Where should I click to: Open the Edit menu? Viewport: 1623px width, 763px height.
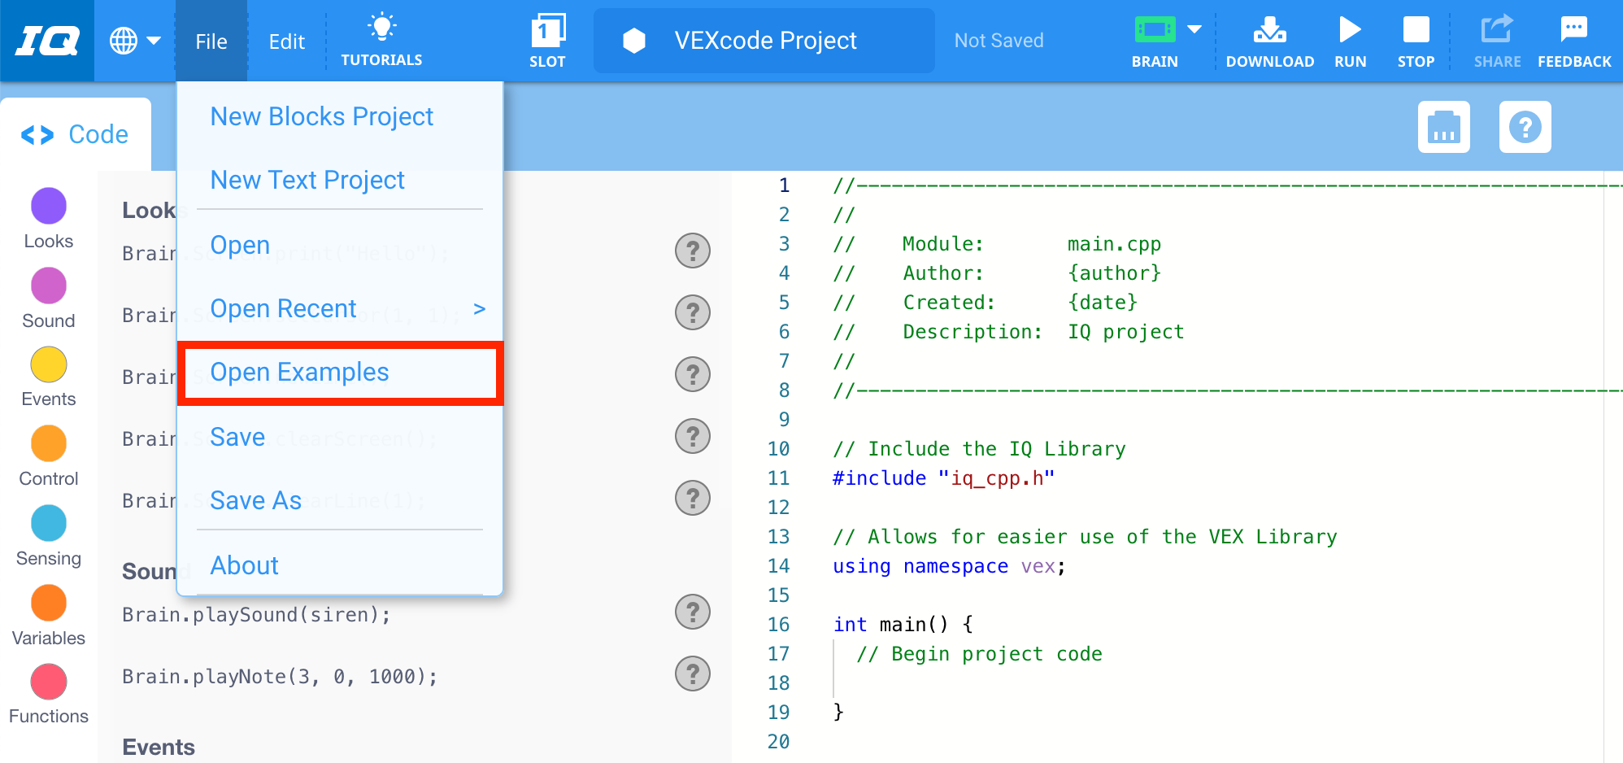coord(285,41)
